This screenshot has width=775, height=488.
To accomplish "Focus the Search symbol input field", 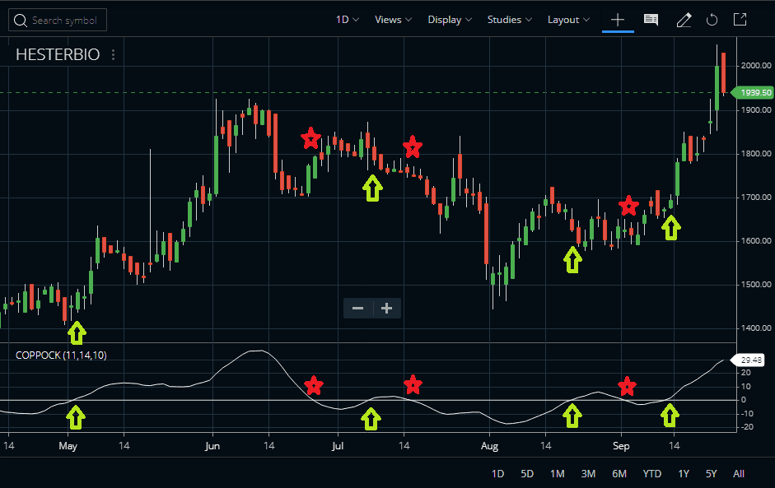I will point(58,21).
